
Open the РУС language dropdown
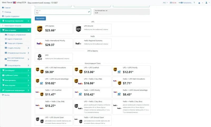point(165,3)
